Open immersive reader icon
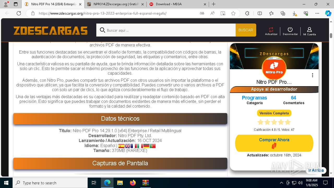Screen dimensions: 334x188 (x=223, y=13)
